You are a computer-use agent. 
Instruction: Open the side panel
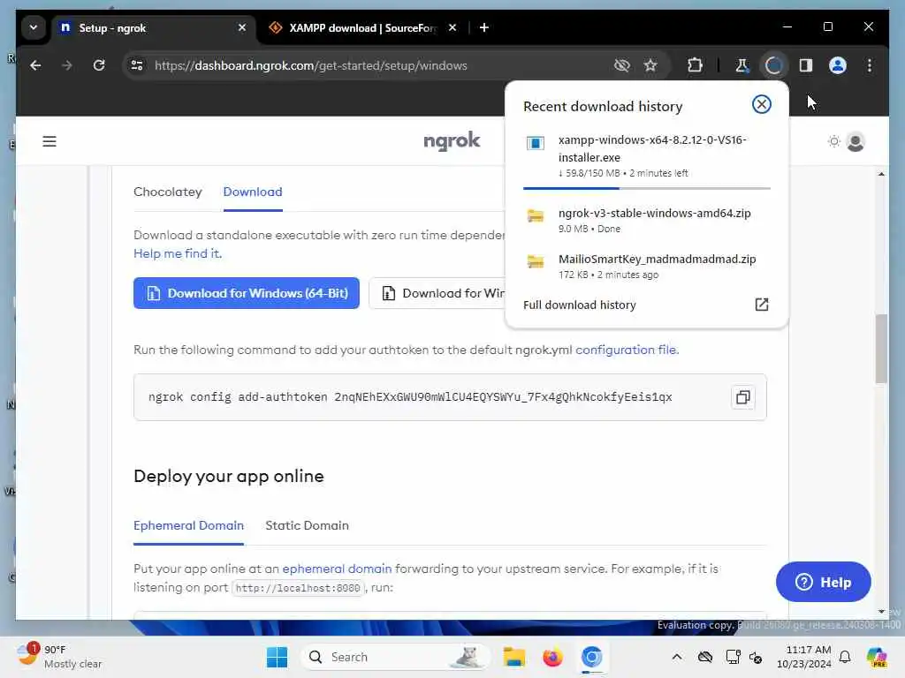tap(806, 65)
